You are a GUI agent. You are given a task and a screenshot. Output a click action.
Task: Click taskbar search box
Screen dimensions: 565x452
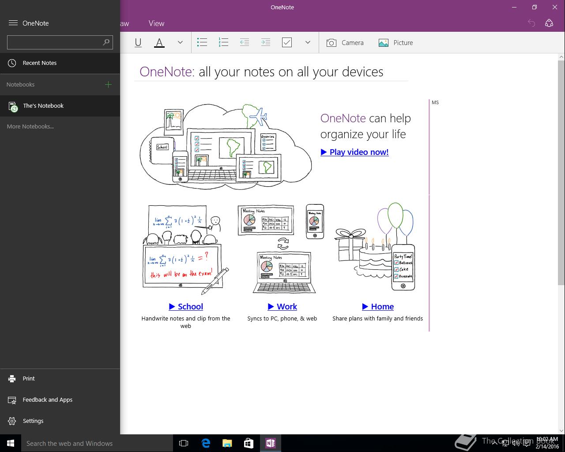(x=97, y=443)
